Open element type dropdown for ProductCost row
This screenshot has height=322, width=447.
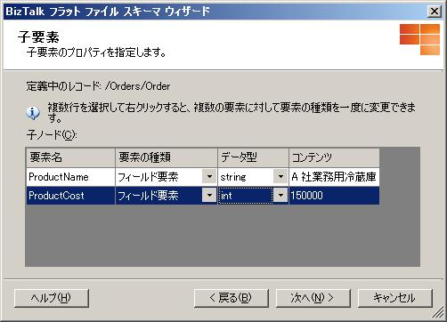pyautogui.click(x=209, y=196)
